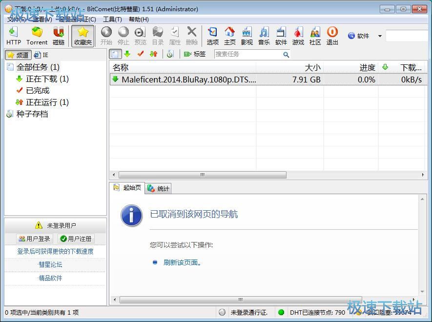Select 正在下载 (1) category

point(42,79)
